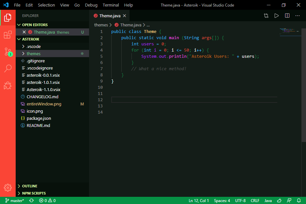This screenshot has height=204, width=306.
Task: Click the breadcrumb ellipsis segment
Action: 148,25
